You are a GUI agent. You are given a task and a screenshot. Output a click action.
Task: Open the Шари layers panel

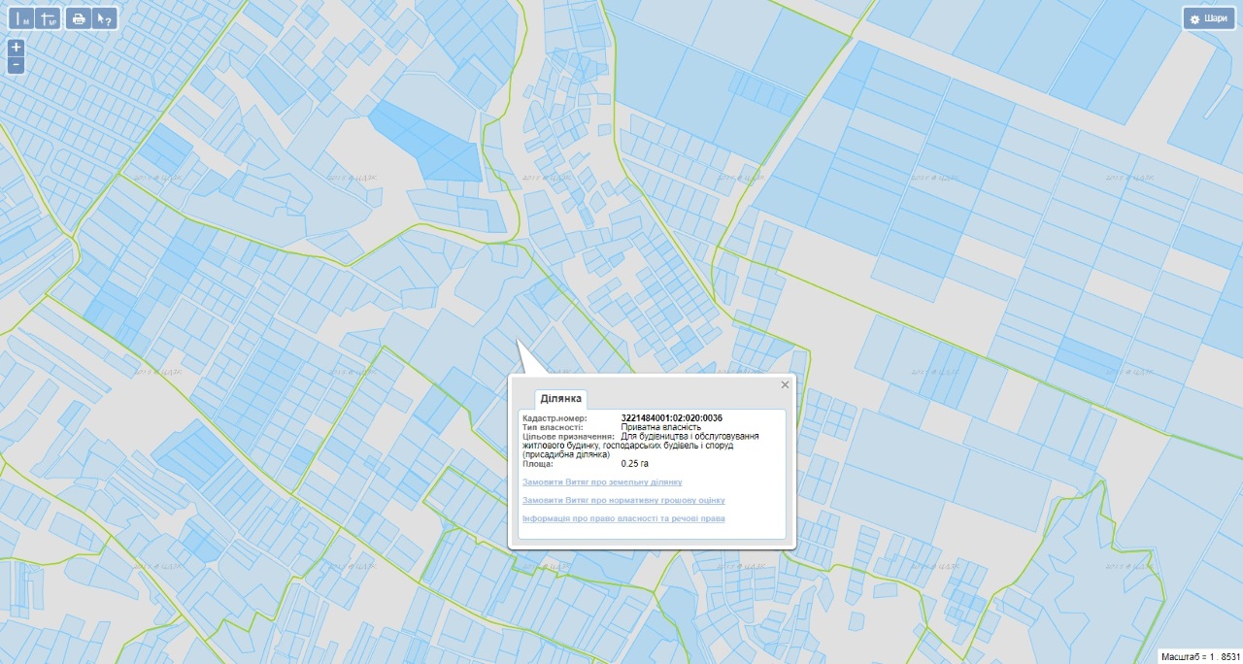[1208, 18]
